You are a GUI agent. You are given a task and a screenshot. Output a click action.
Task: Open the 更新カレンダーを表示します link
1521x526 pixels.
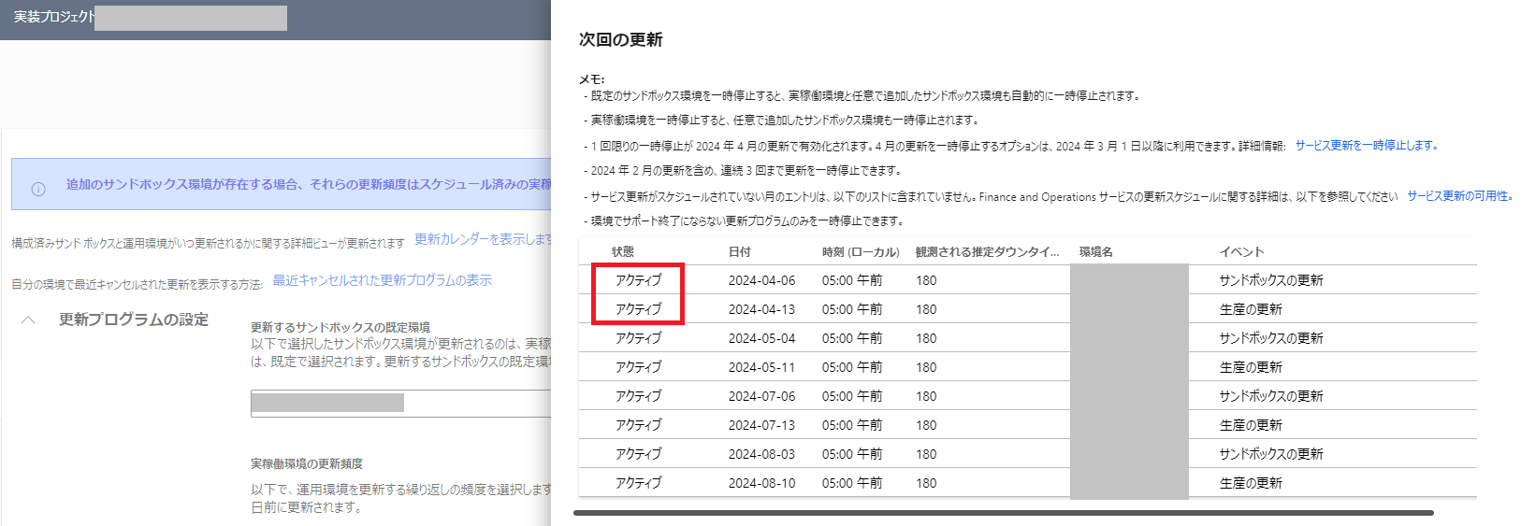coord(483,239)
